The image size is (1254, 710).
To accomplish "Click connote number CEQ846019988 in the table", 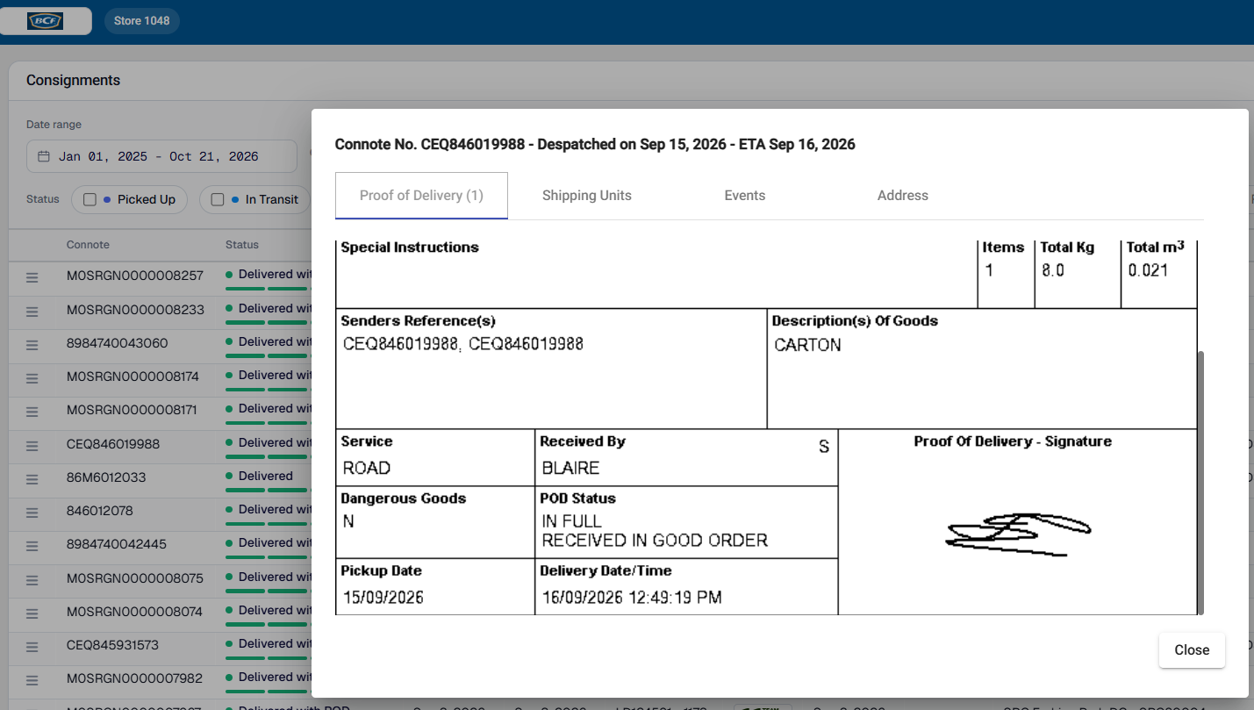I will coord(113,444).
